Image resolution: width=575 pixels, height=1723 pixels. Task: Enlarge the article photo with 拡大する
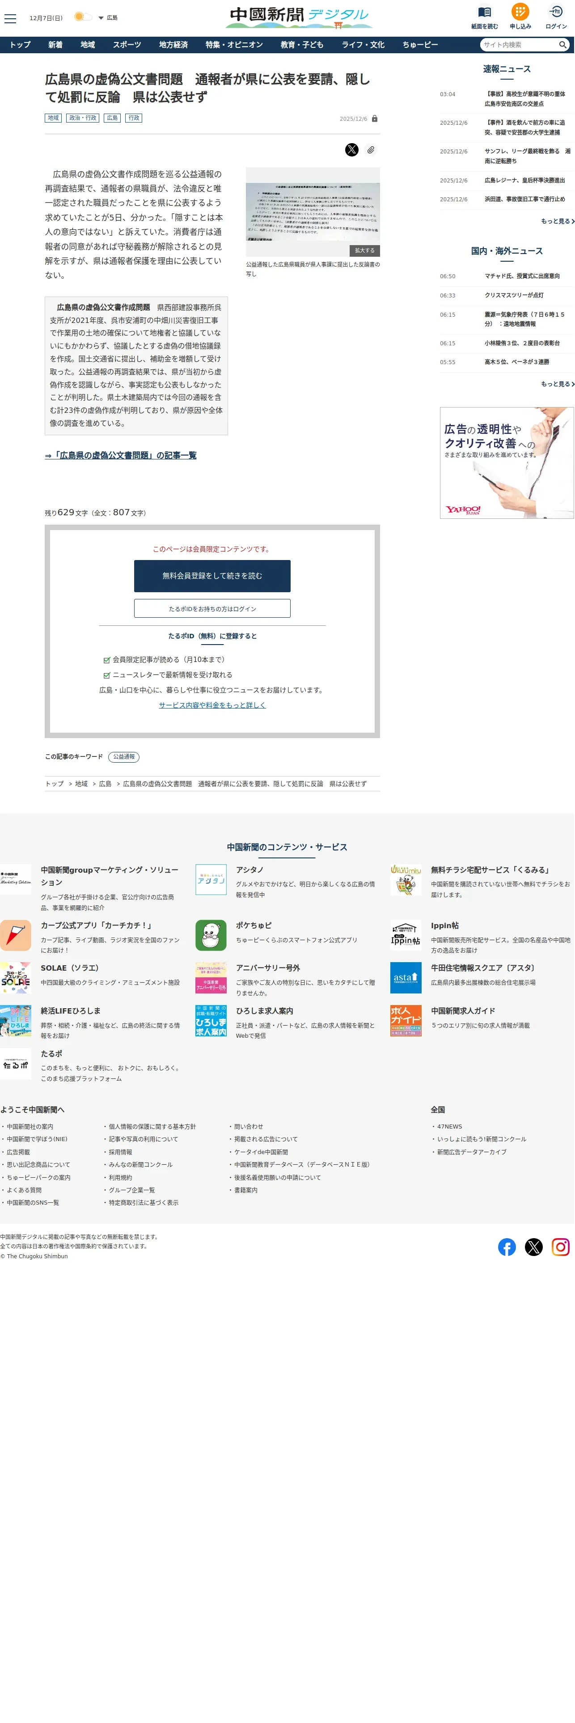[364, 250]
